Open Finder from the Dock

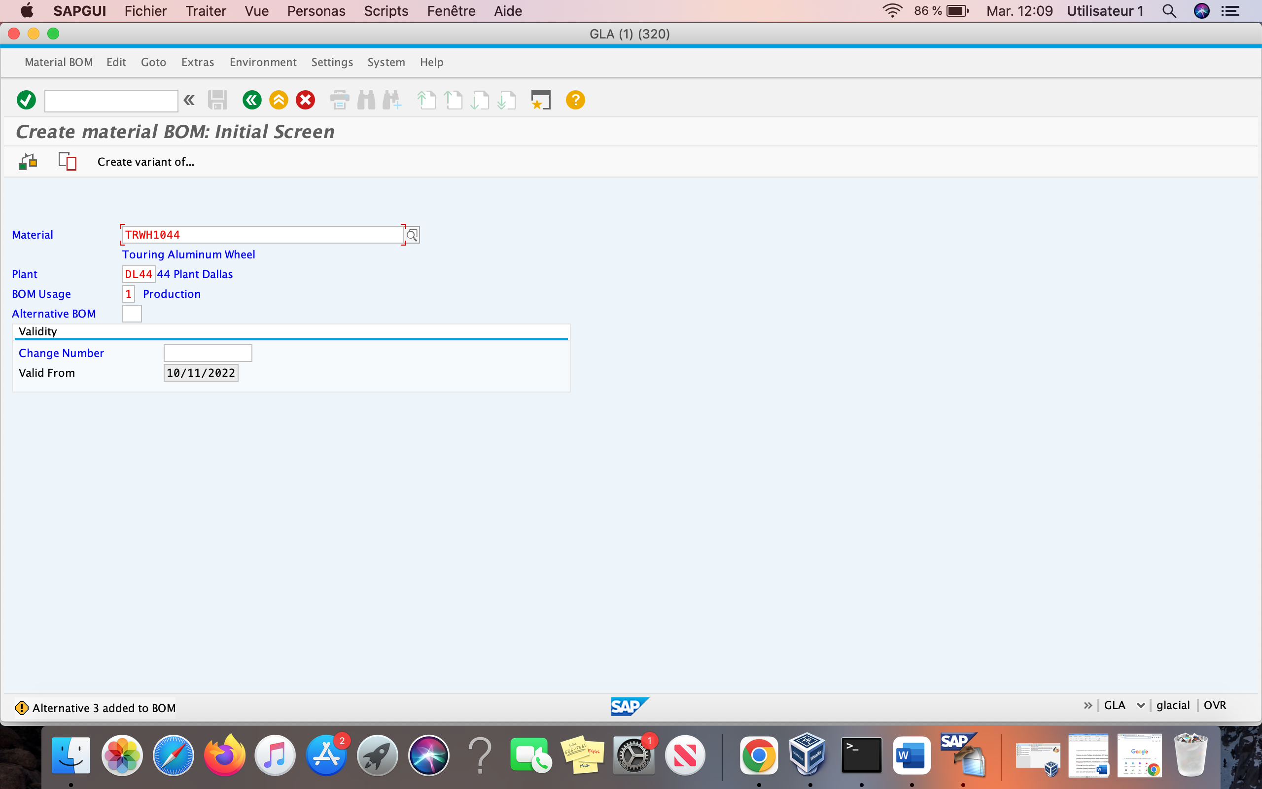tap(71, 755)
